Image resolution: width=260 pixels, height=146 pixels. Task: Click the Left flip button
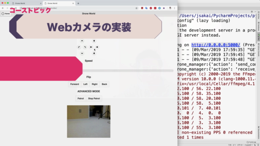point(85,84)
